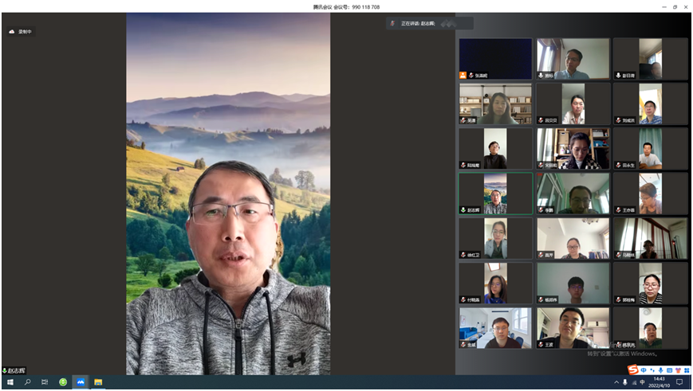Open Task View from the taskbar
This screenshot has width=693, height=391.
pyautogui.click(x=45, y=382)
